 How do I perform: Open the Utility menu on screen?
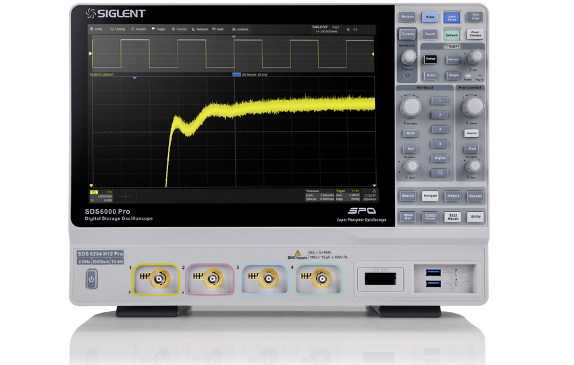click(96, 29)
